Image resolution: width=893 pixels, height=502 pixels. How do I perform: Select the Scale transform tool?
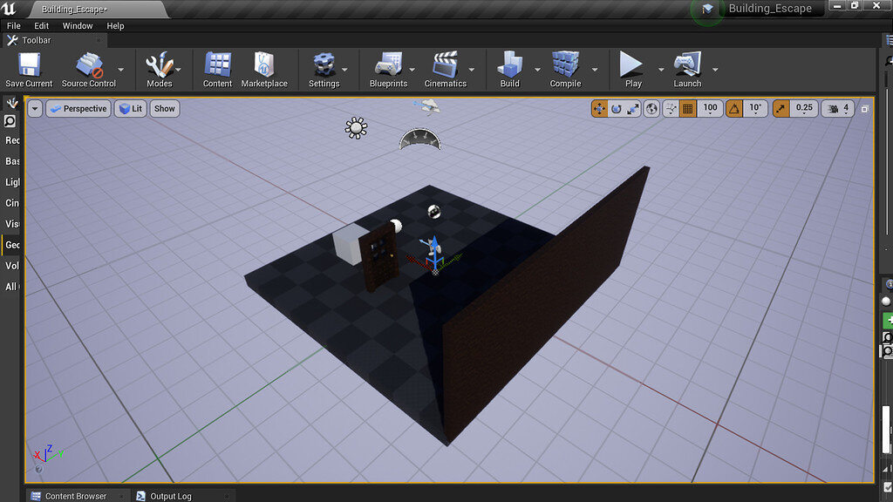(x=634, y=108)
